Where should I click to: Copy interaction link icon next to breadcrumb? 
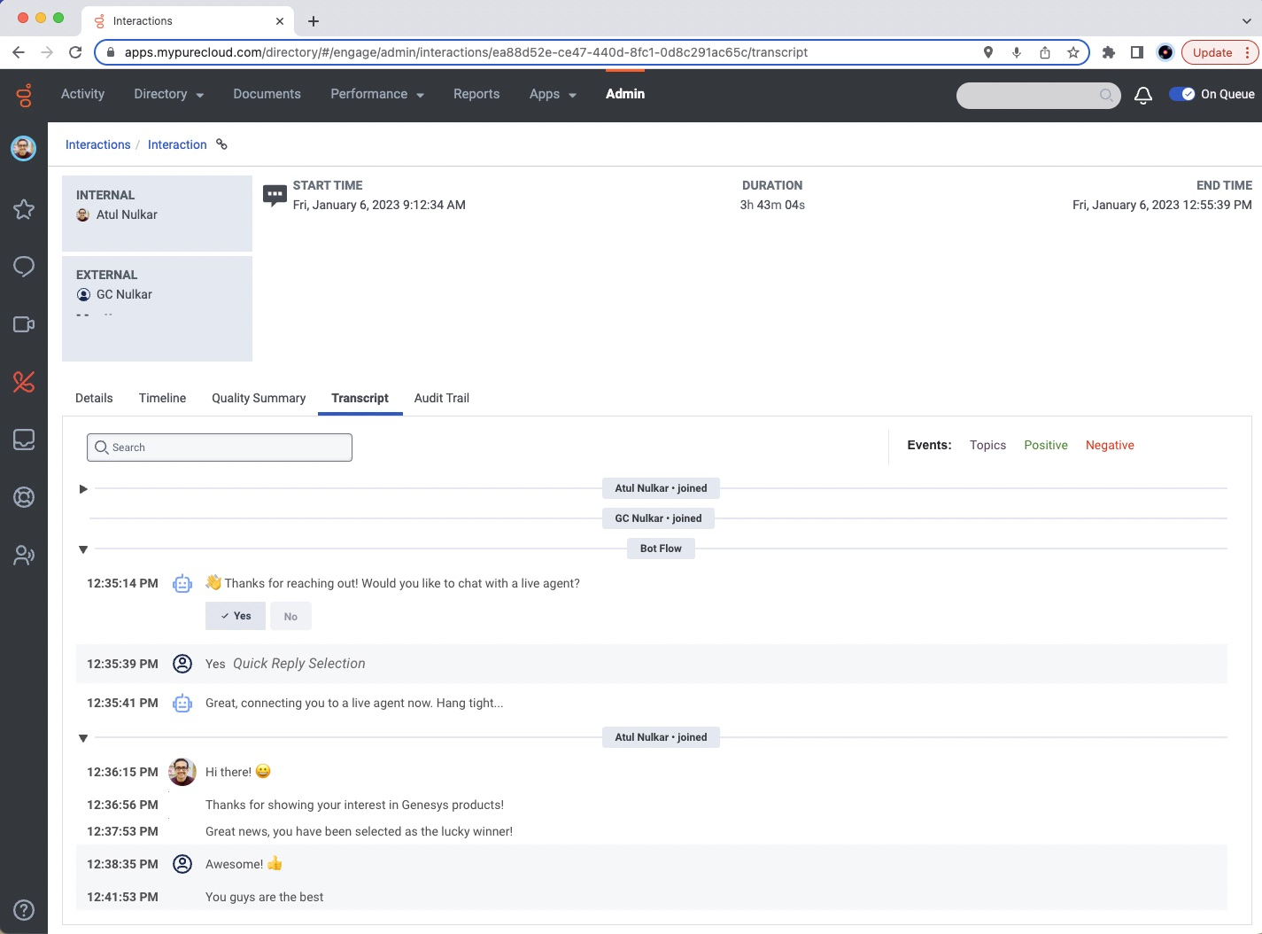click(x=222, y=144)
